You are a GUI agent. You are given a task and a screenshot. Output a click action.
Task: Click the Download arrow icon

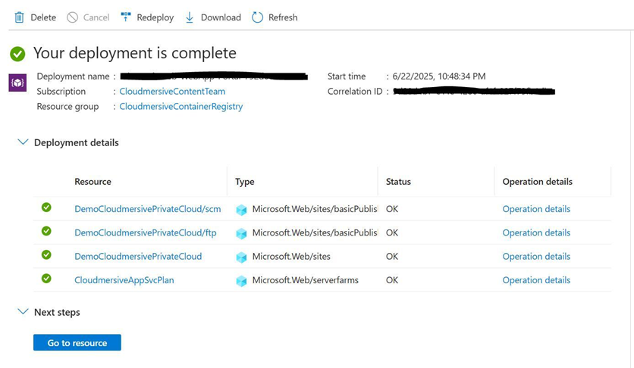(190, 17)
